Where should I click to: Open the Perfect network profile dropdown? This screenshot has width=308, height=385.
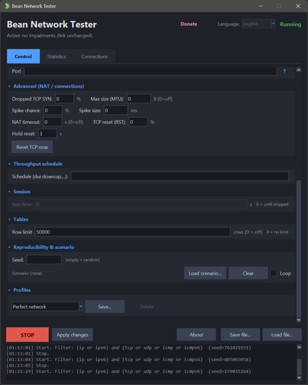tap(47, 306)
